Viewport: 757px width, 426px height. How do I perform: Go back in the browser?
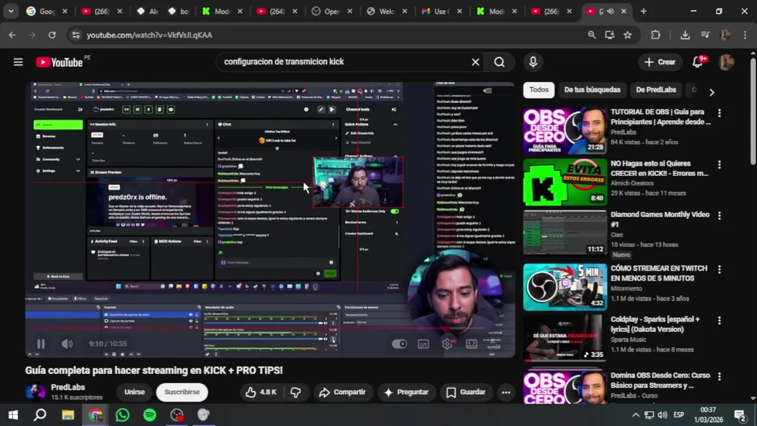tap(12, 35)
